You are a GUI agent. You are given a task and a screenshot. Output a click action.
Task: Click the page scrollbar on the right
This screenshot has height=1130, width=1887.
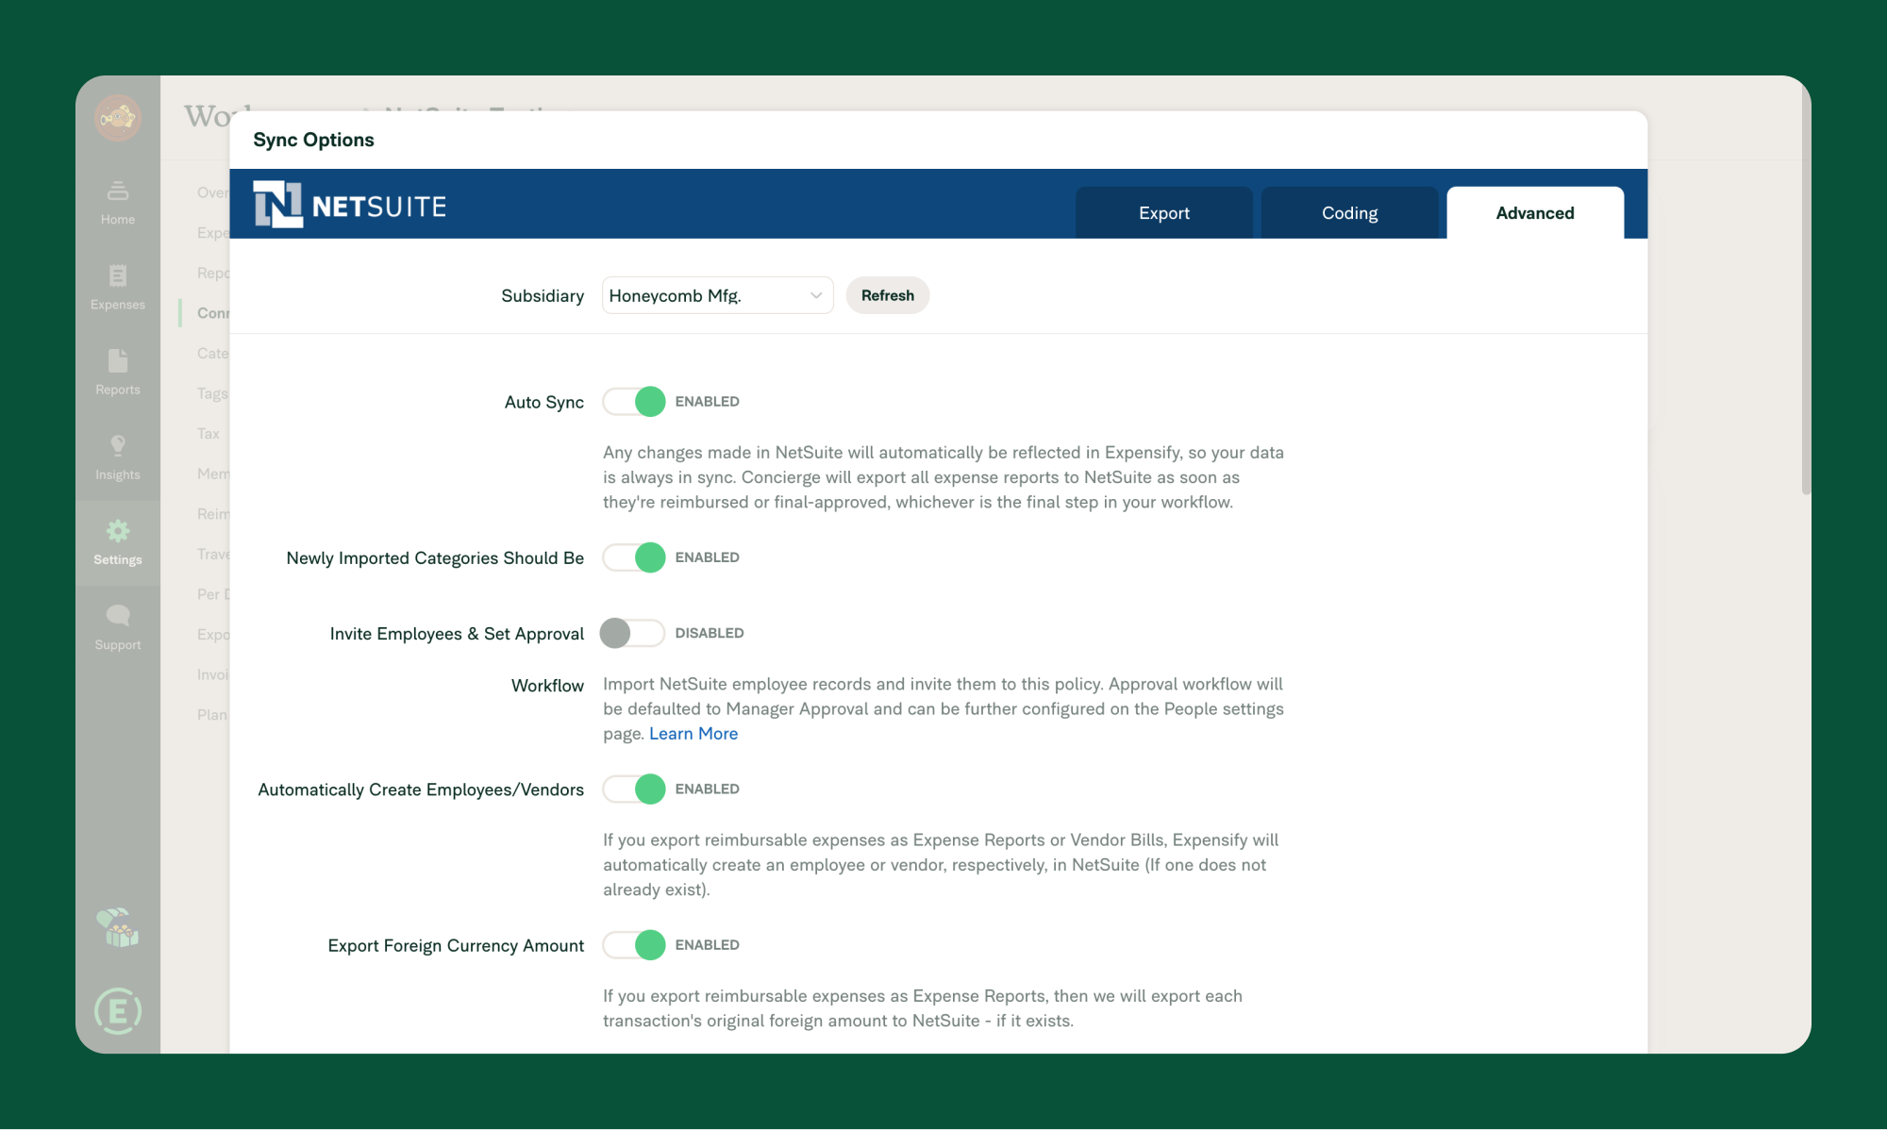(x=1806, y=288)
